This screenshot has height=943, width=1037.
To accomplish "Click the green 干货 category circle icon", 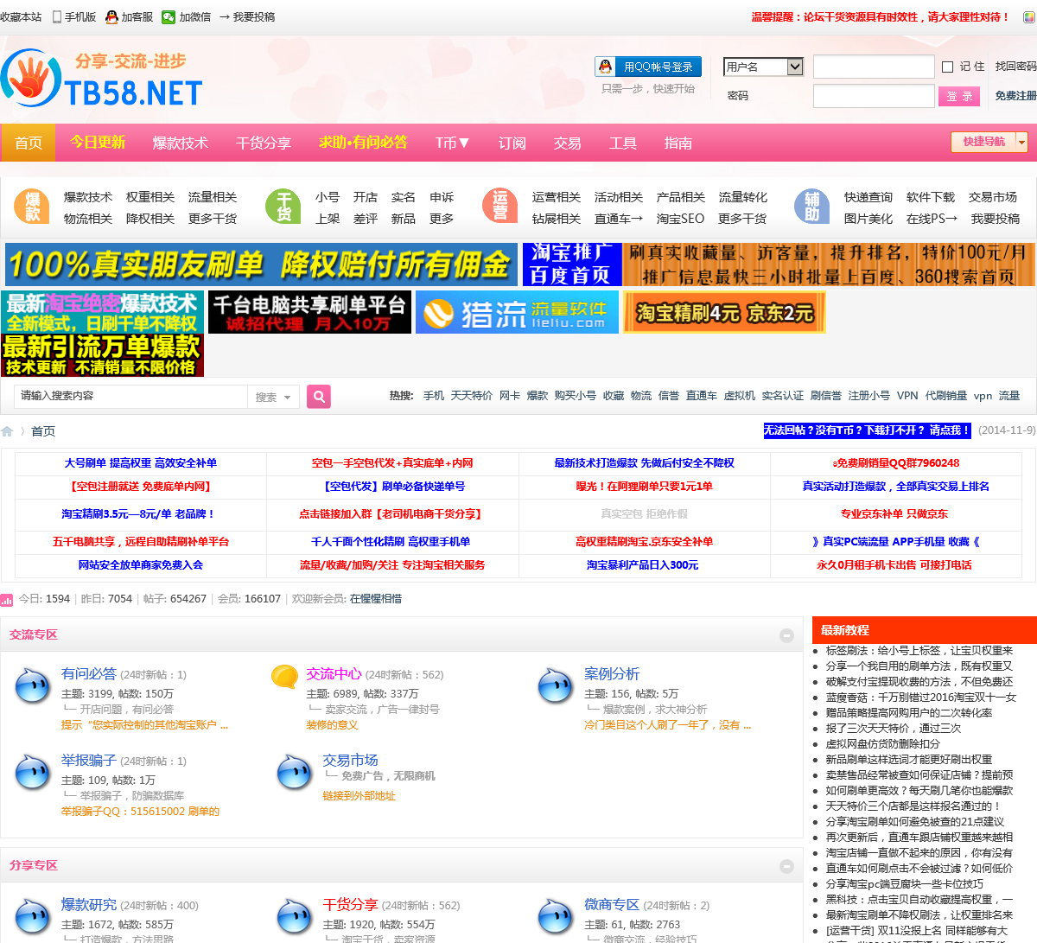I will click(283, 207).
